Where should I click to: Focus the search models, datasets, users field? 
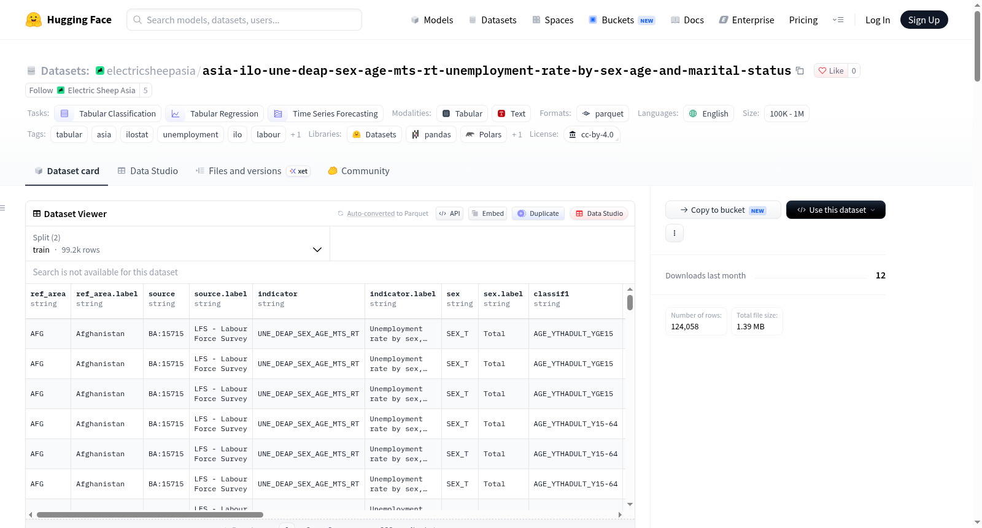click(244, 20)
